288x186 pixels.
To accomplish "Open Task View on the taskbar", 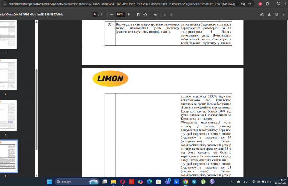I will click(105, 182).
